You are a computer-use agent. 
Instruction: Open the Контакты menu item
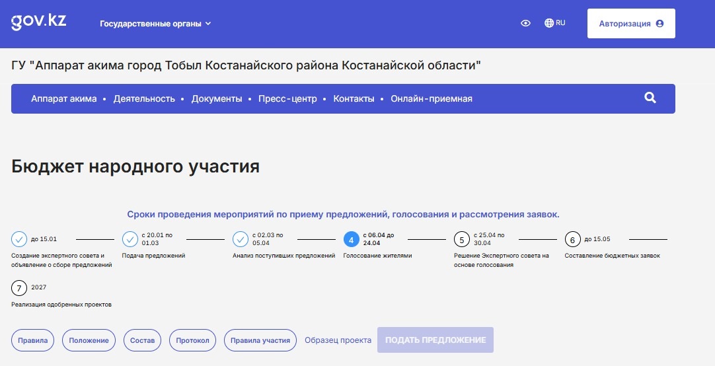point(354,99)
